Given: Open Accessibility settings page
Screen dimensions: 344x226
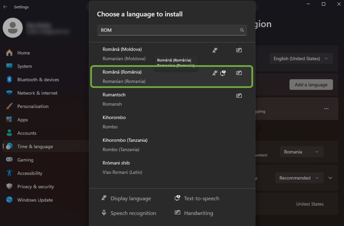Looking at the screenshot, I should 30,173.
